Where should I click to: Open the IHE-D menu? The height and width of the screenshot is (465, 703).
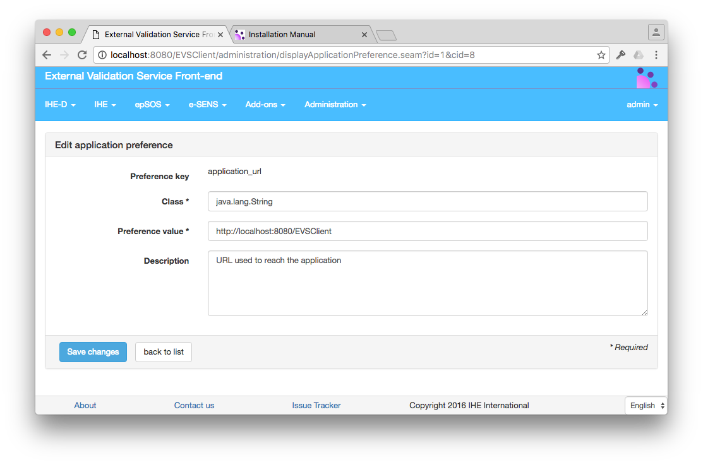pyautogui.click(x=59, y=104)
